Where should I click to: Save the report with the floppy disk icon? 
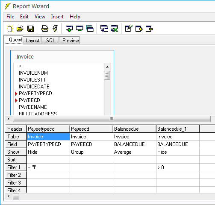(30, 29)
